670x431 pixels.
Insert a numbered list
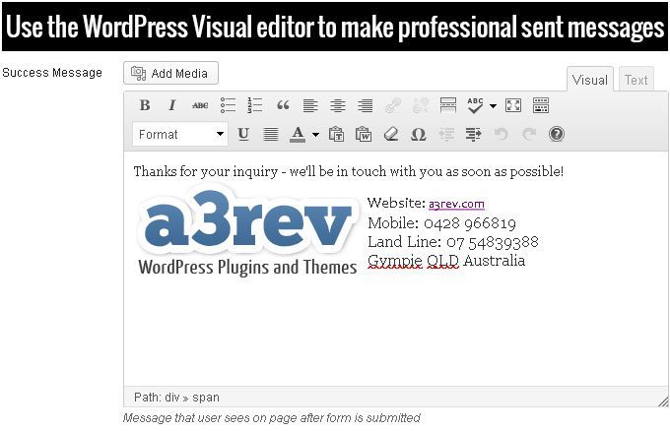(x=254, y=105)
